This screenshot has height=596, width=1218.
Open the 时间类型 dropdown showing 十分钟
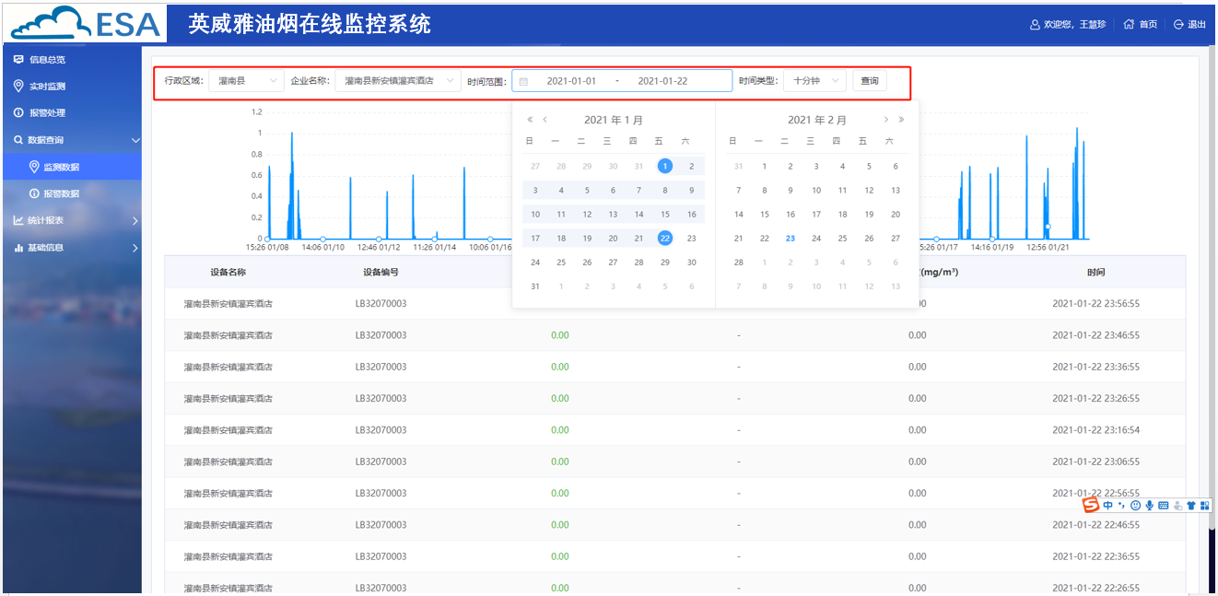pos(814,81)
